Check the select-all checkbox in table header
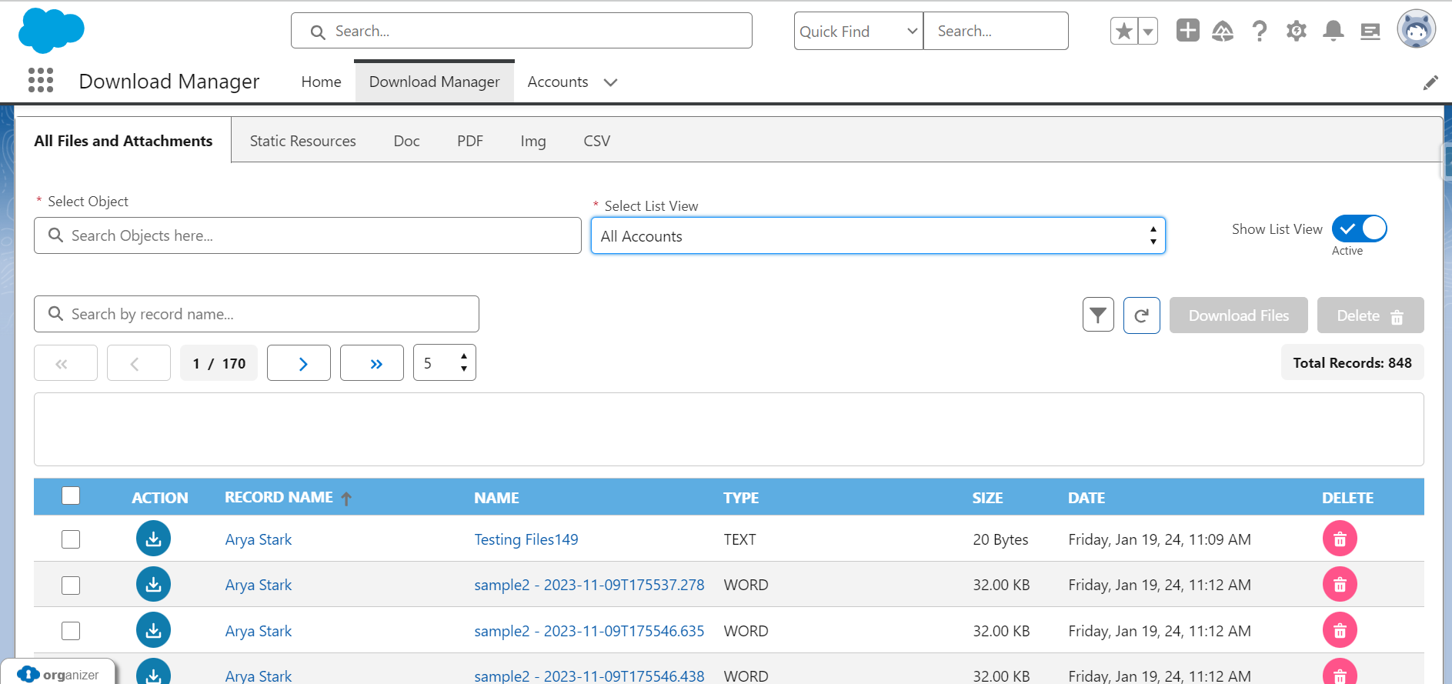 click(x=71, y=495)
